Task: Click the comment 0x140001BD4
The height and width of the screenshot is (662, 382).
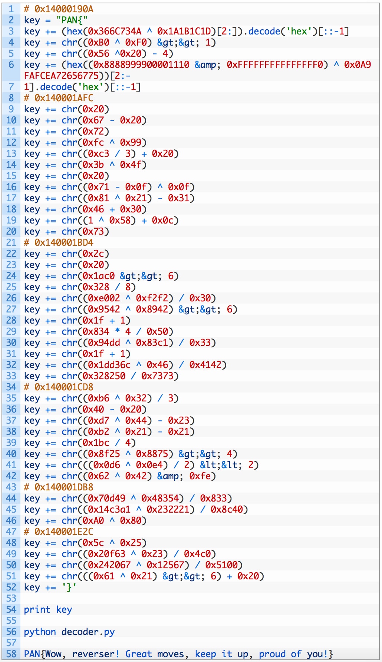Action: pos(59,242)
